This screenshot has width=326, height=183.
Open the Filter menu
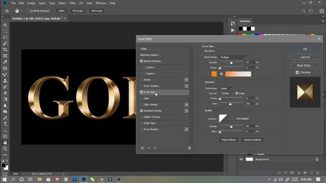(x=72, y=3)
